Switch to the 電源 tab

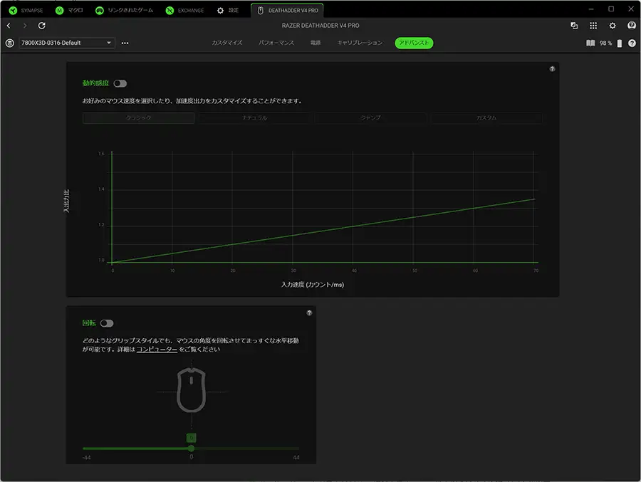(x=316, y=43)
